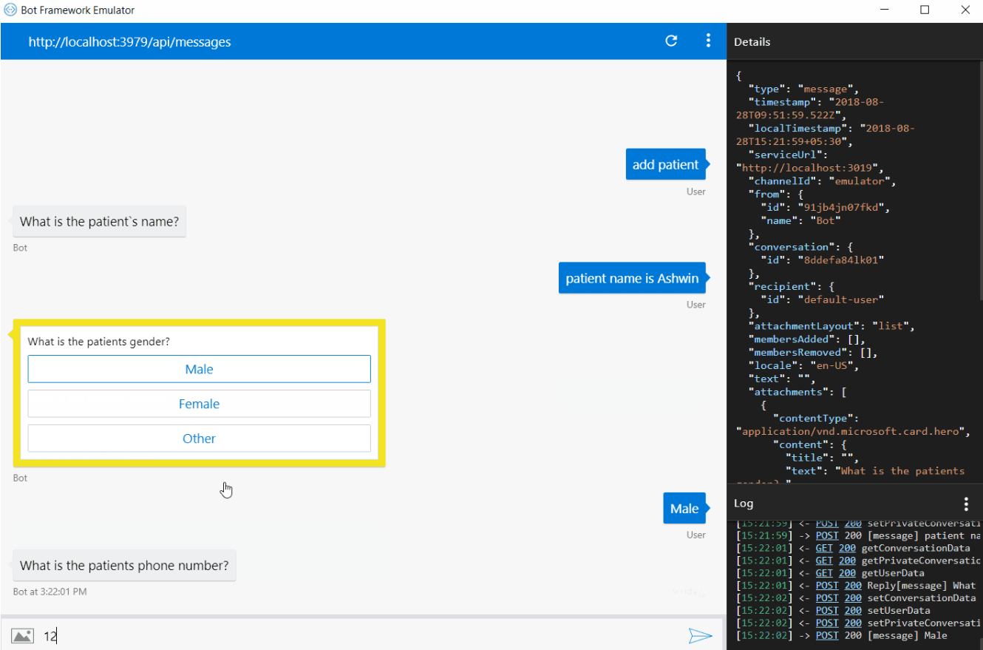This screenshot has height=650, width=983.
Task: Click the '"type": "message"' JSON line
Action: click(x=804, y=89)
